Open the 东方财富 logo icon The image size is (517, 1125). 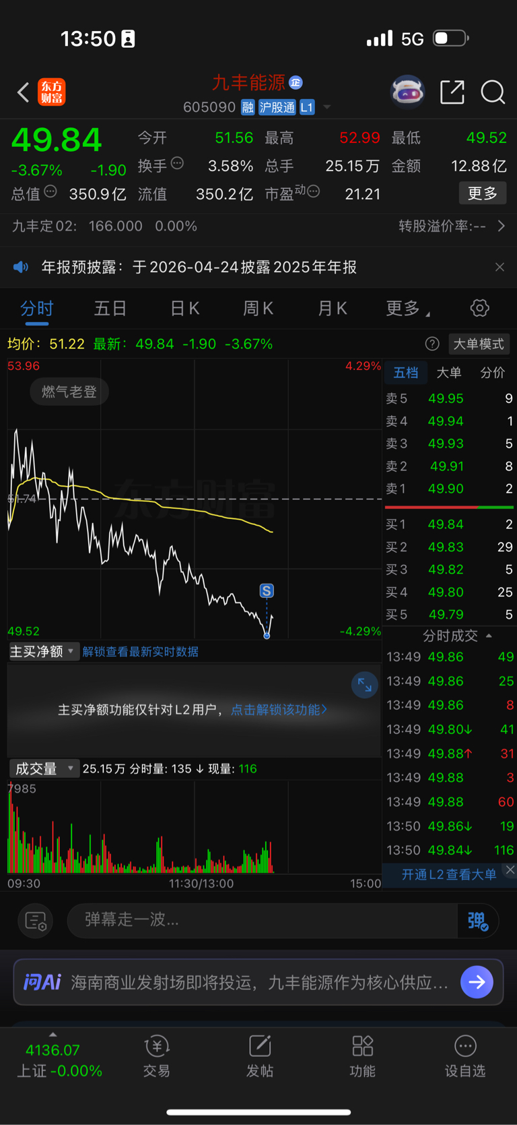click(x=52, y=92)
